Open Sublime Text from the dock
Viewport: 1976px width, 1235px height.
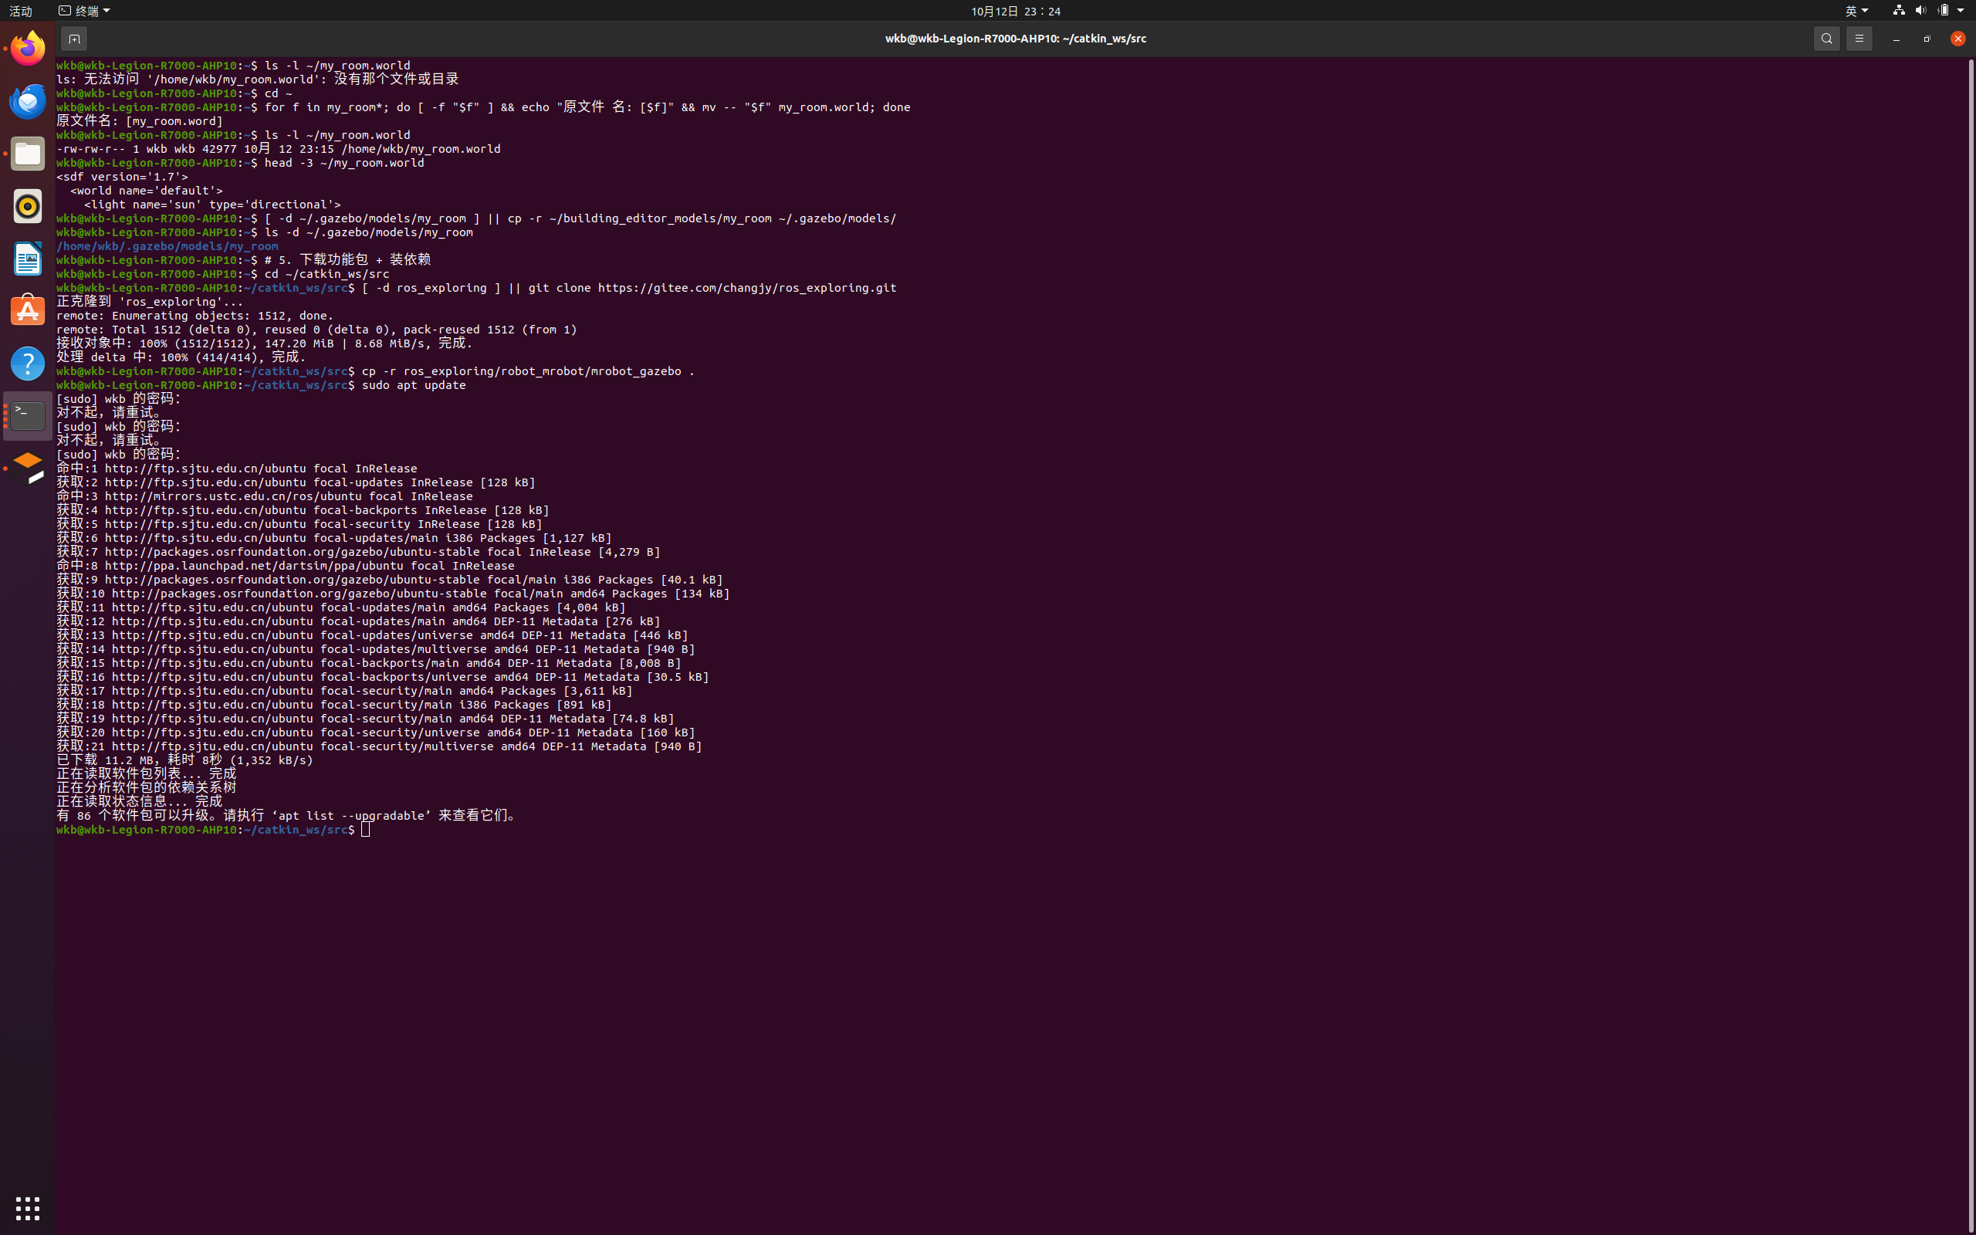pyautogui.click(x=28, y=468)
